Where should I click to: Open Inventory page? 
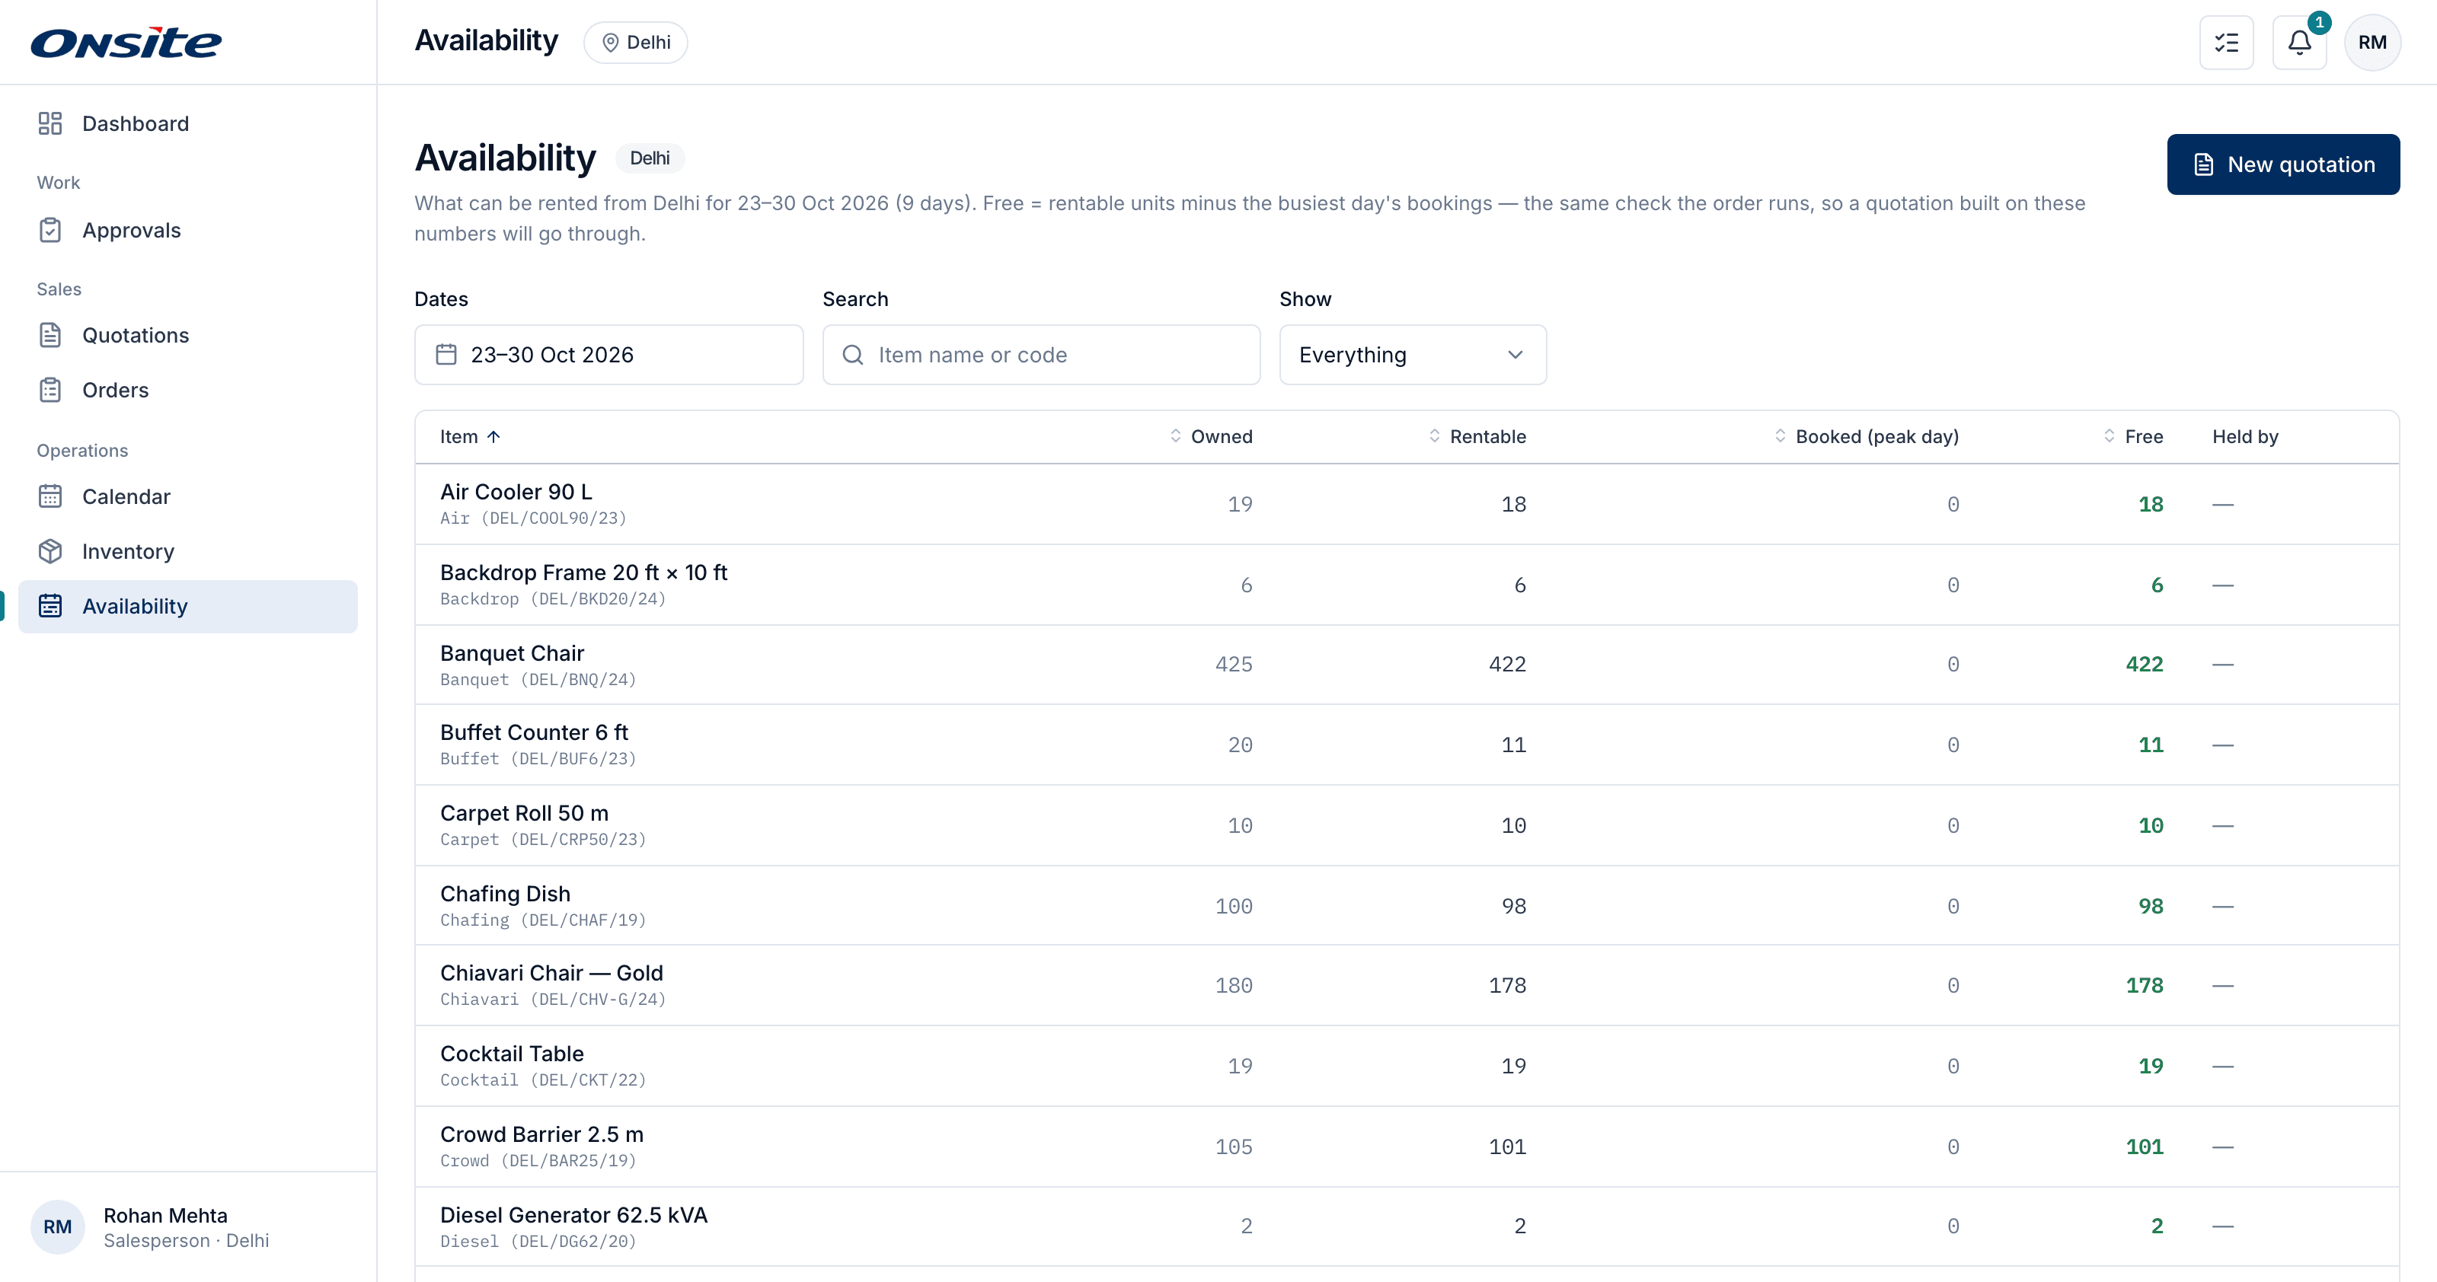[x=188, y=551]
